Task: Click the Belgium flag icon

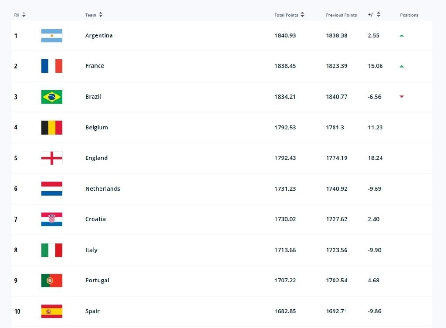Action: tap(52, 128)
